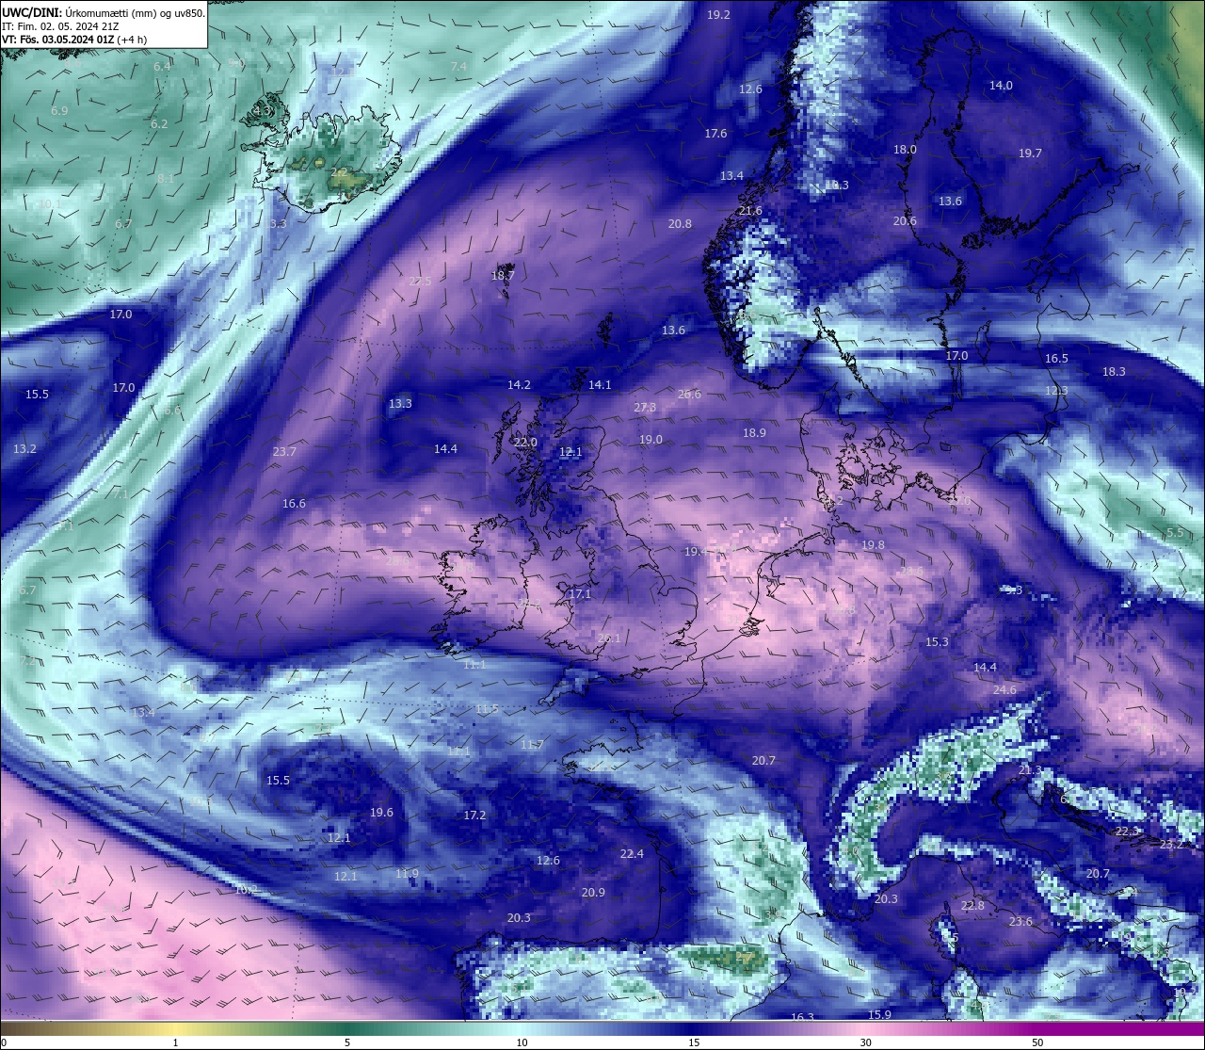
Task: Click the 15.9 value at the bottom edge
Action: point(879,1015)
